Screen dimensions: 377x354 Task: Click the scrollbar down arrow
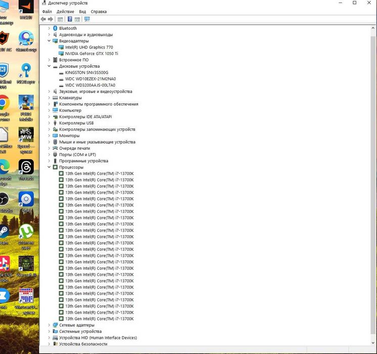[x=373, y=343]
